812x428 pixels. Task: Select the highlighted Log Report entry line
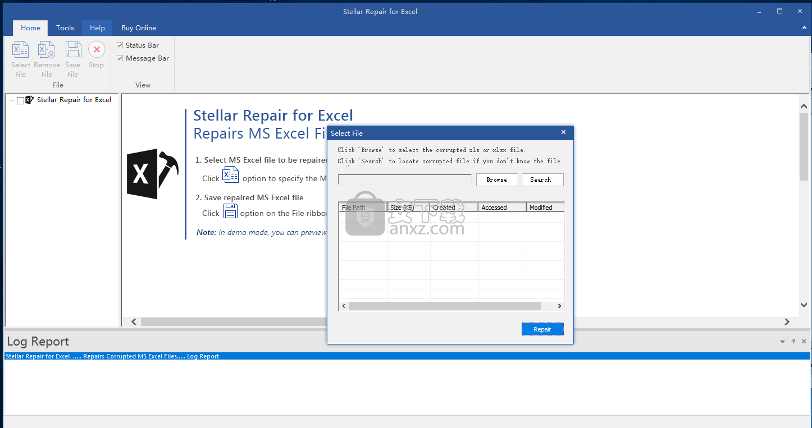pyautogui.click(x=407, y=356)
